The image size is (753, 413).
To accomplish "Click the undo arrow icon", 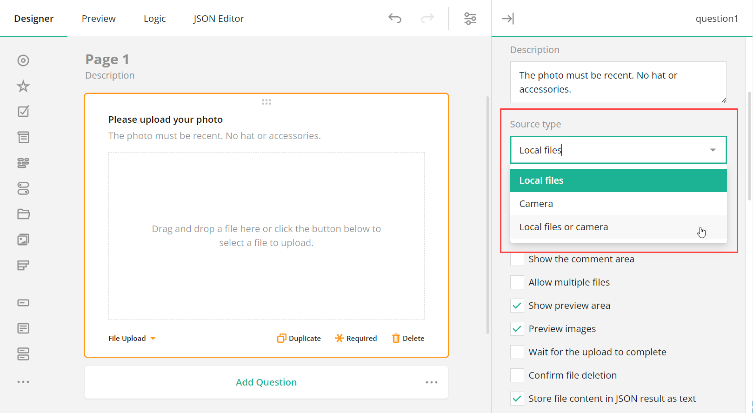I will (395, 19).
